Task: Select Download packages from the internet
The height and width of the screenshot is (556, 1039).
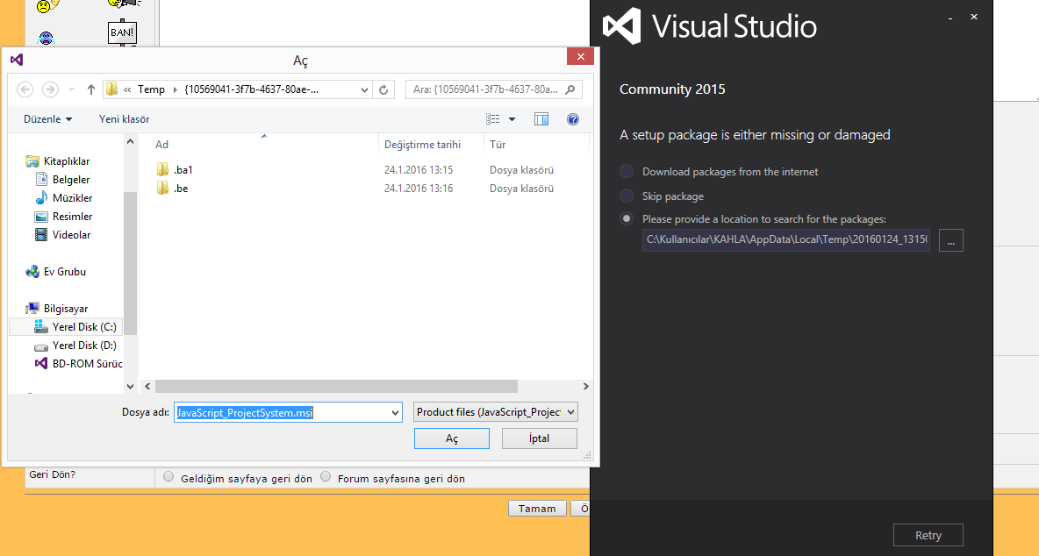Action: coord(627,172)
